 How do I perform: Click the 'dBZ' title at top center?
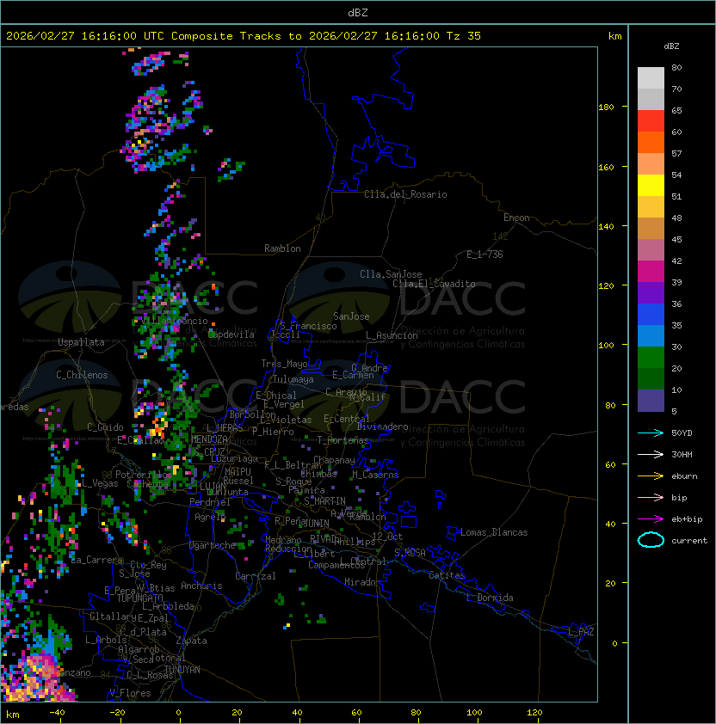[358, 12]
